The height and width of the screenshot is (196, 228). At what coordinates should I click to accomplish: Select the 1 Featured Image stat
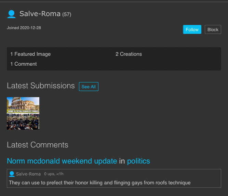click(30, 54)
